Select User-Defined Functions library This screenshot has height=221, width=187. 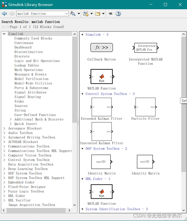[35, 115]
